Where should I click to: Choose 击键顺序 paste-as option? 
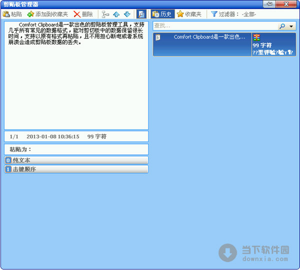[76, 169]
